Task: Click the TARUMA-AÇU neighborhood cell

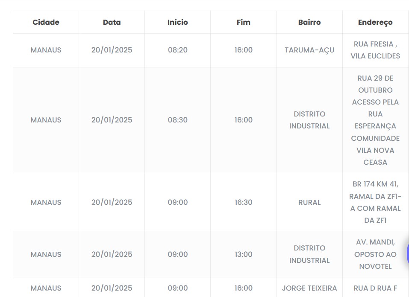Action: (309, 50)
